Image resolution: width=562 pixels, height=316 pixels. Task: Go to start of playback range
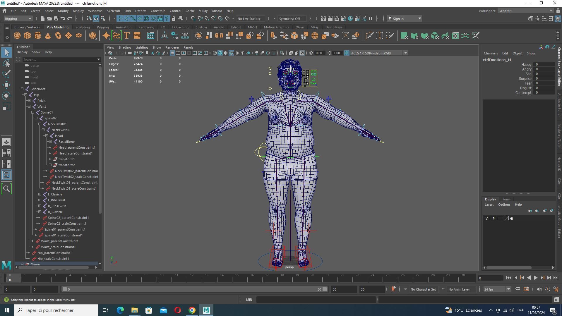click(508, 278)
